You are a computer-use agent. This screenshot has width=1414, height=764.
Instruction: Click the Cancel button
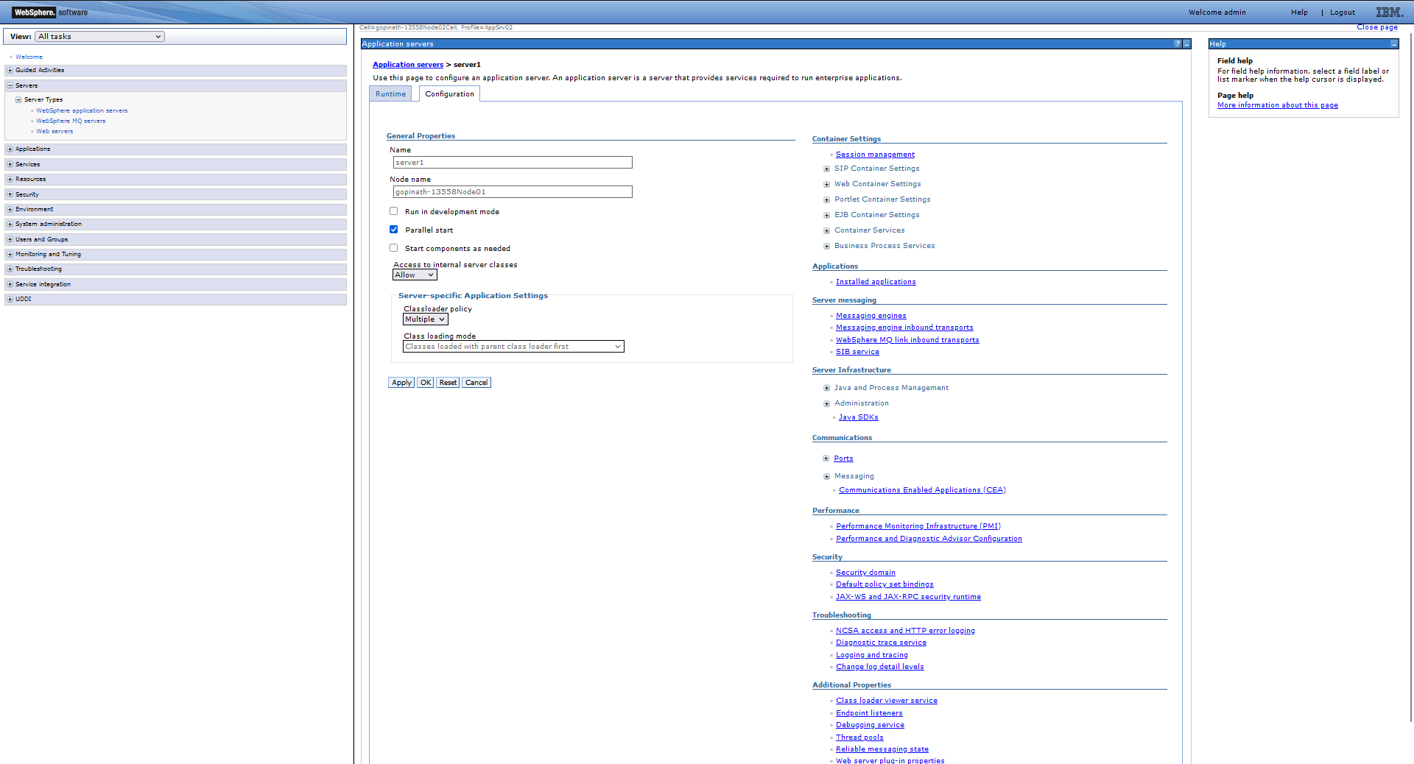[476, 383]
